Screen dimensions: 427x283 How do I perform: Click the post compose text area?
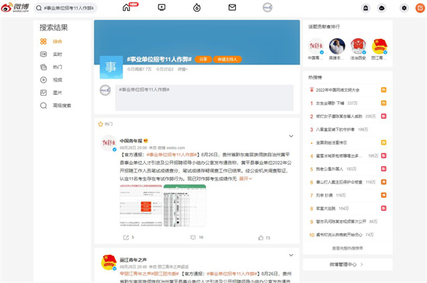click(x=204, y=98)
